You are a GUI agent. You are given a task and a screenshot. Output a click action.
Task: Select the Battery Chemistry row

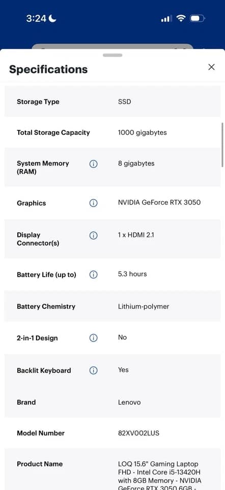pos(112,306)
